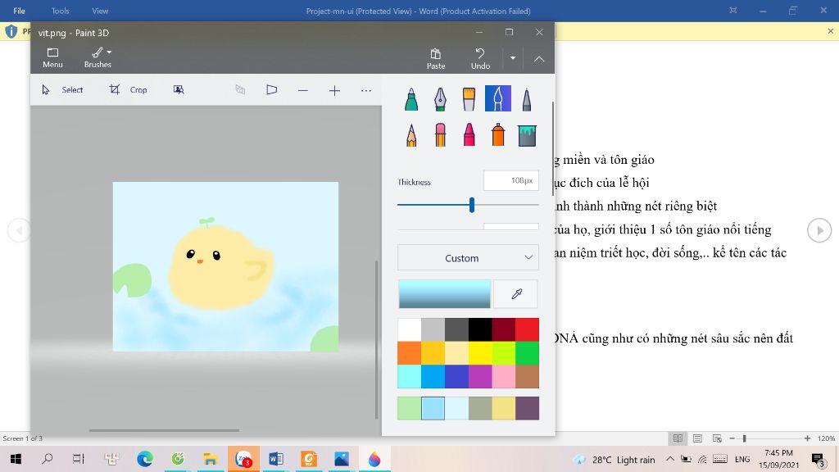
Task: Click the Undo button
Action: point(480,57)
